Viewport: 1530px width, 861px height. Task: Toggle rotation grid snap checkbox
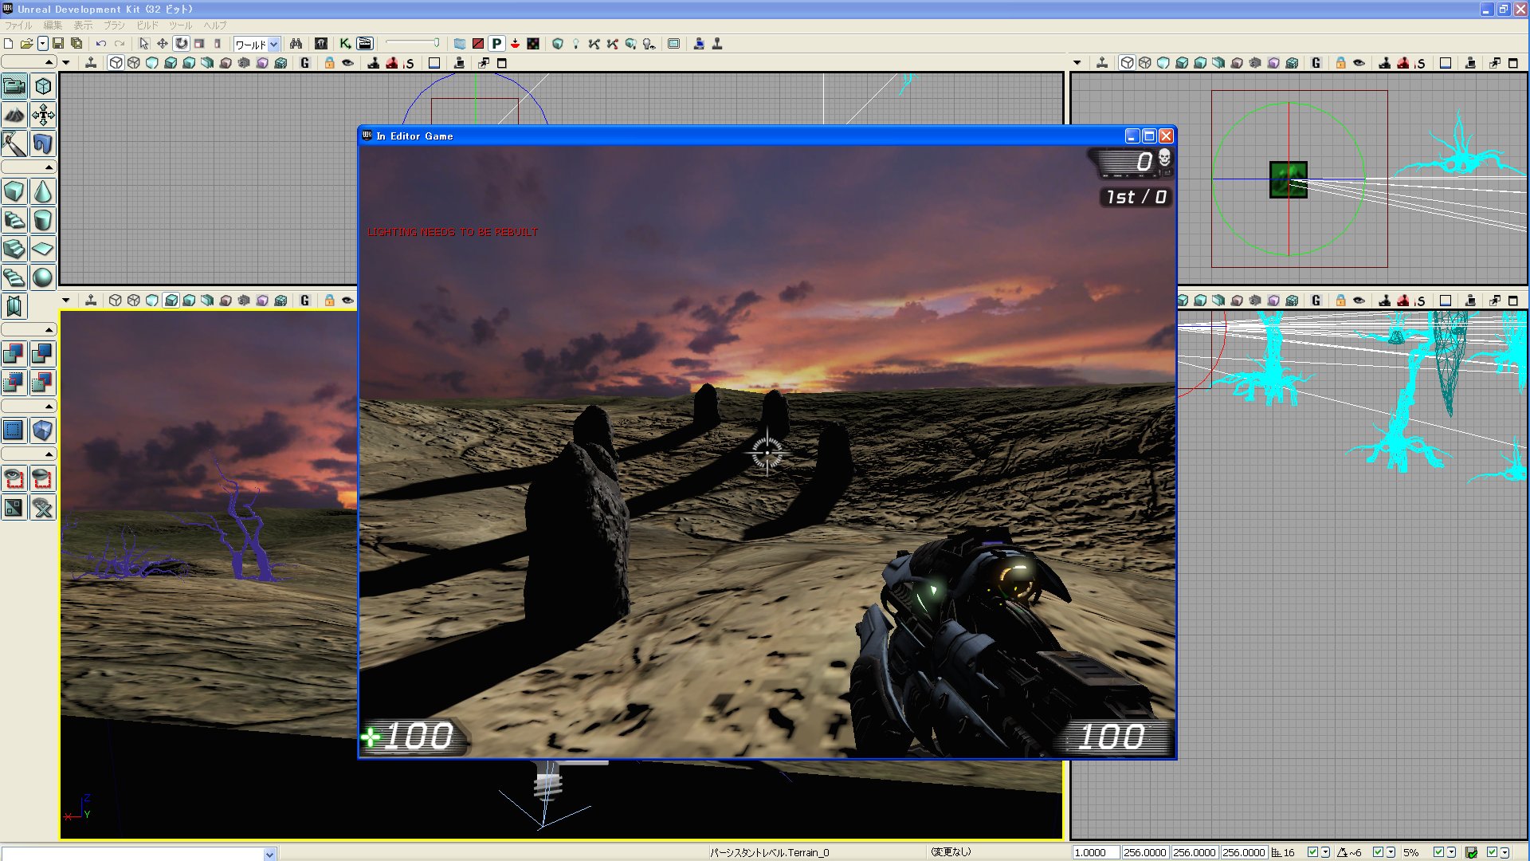(x=1378, y=852)
